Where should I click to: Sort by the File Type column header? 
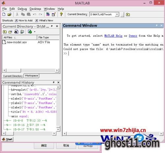(48, 37)
